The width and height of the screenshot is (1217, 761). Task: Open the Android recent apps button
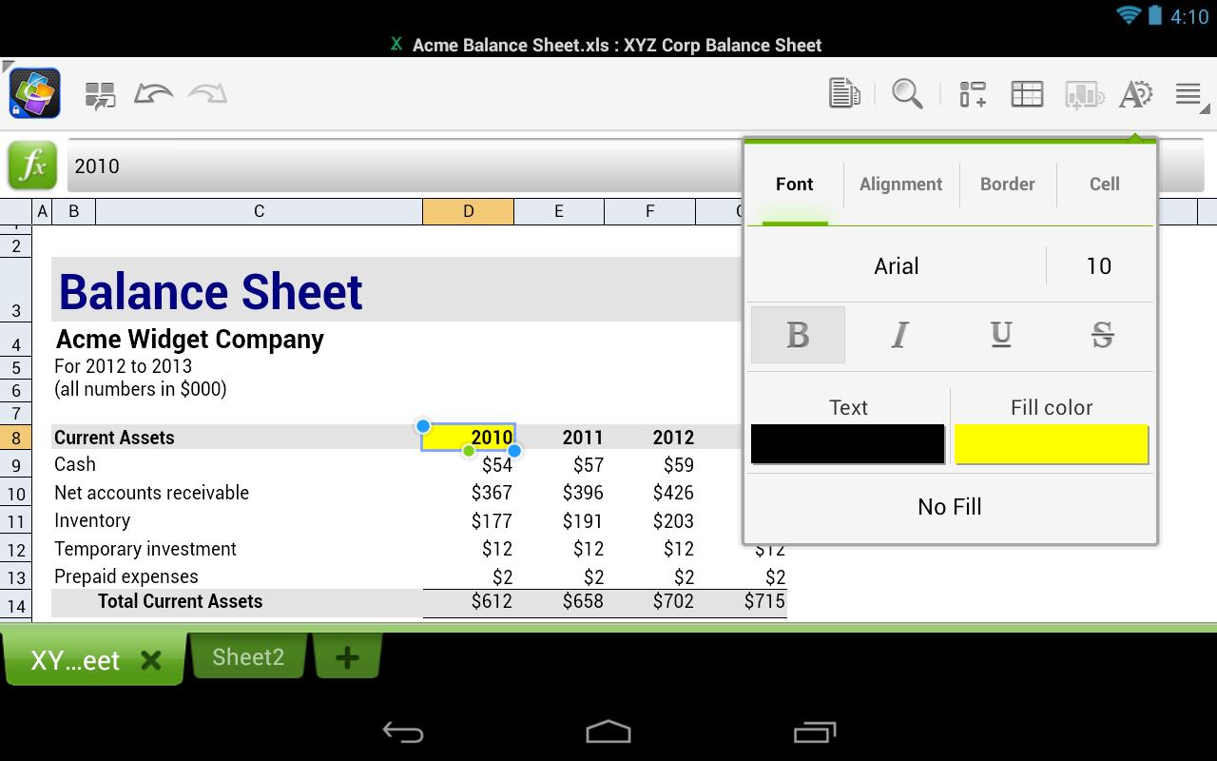click(814, 732)
